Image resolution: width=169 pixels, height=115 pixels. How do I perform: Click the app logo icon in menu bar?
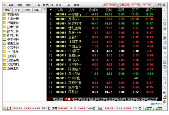click(x=5, y=5)
